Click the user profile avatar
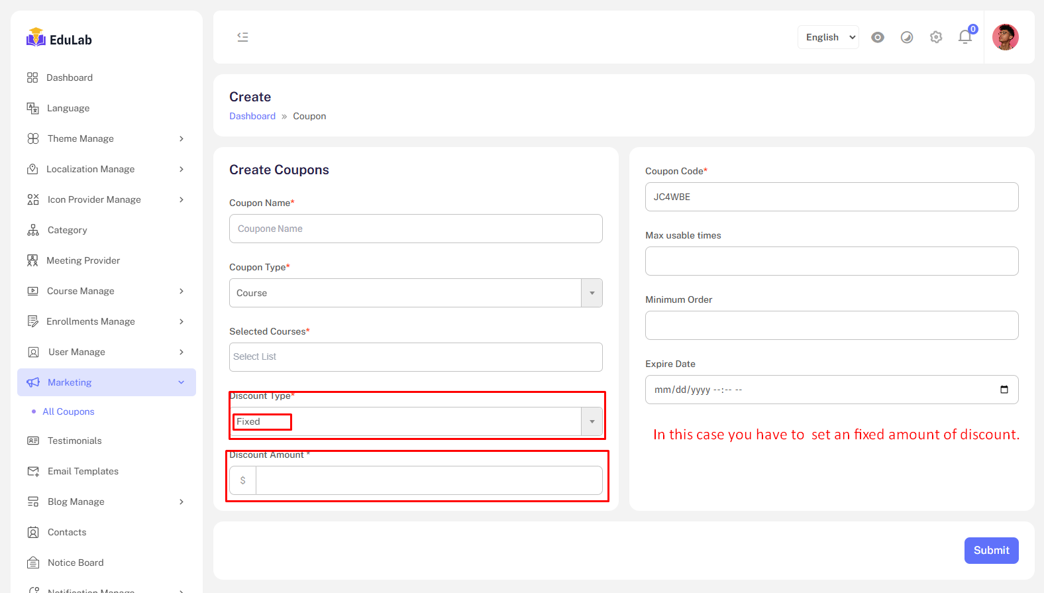This screenshot has height=593, width=1044. (1005, 37)
